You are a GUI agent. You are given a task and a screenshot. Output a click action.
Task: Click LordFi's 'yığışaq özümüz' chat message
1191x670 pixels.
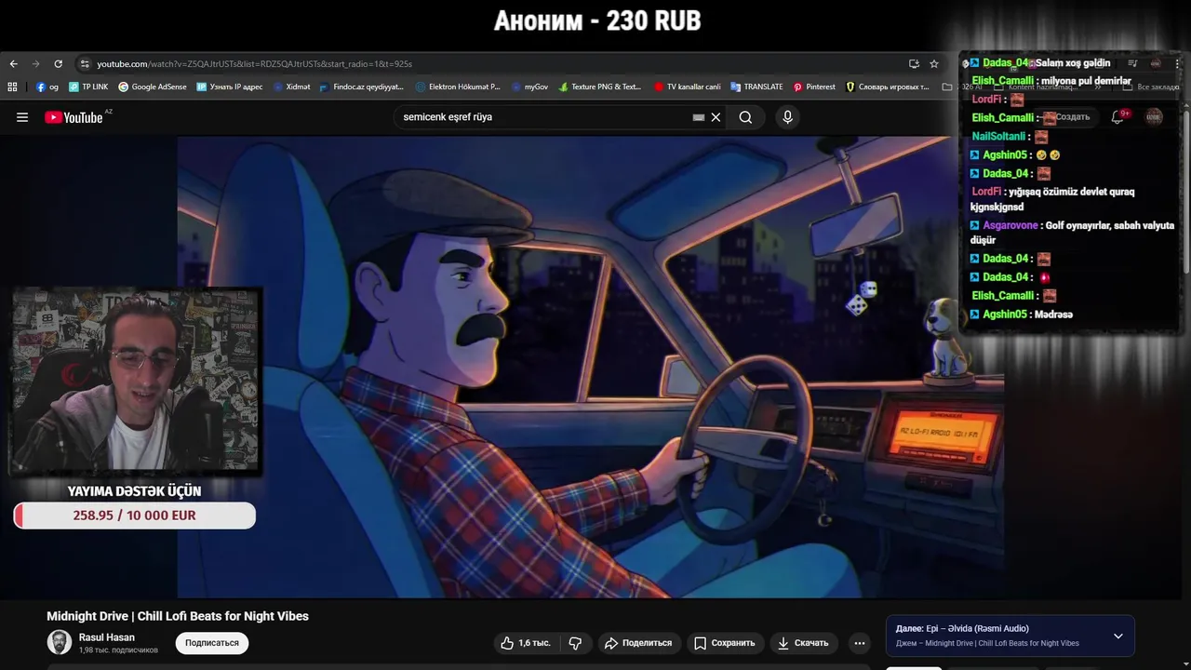coord(1052,199)
